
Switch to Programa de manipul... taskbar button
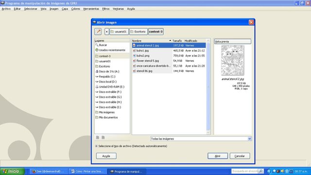pos(126,172)
